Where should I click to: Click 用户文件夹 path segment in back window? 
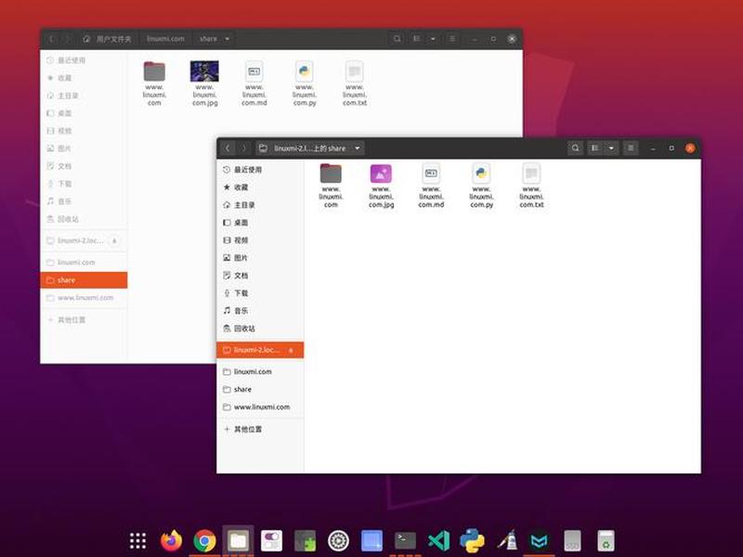point(107,39)
